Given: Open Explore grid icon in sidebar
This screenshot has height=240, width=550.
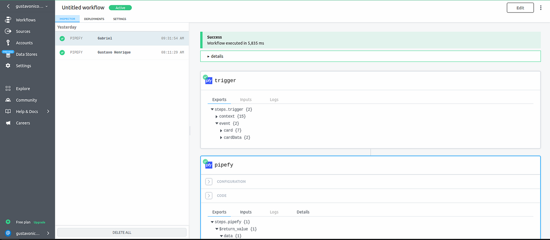Looking at the screenshot, I should coord(8,89).
